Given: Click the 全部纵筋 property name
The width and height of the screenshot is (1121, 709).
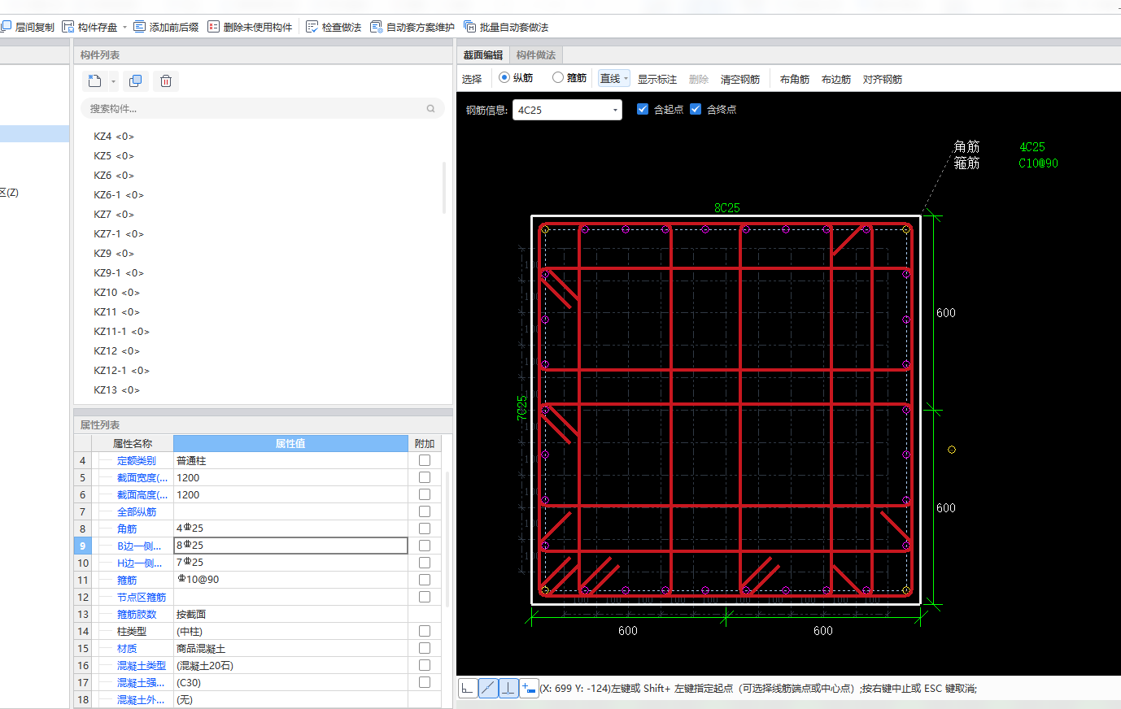Looking at the screenshot, I should [137, 511].
